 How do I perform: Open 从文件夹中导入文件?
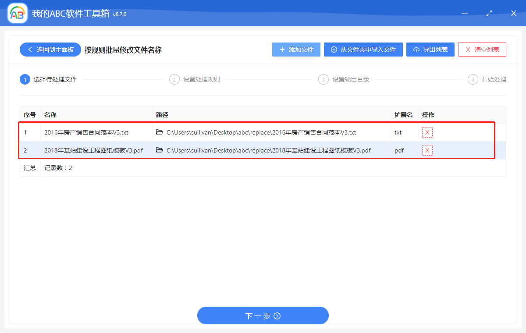coord(363,50)
